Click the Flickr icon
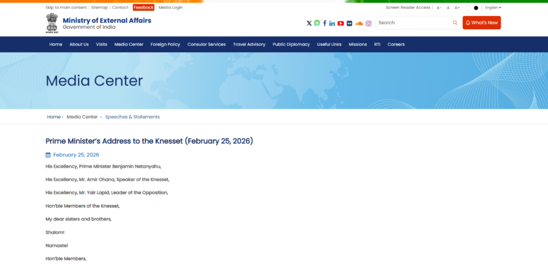The width and height of the screenshot is (548, 269). coord(349,23)
